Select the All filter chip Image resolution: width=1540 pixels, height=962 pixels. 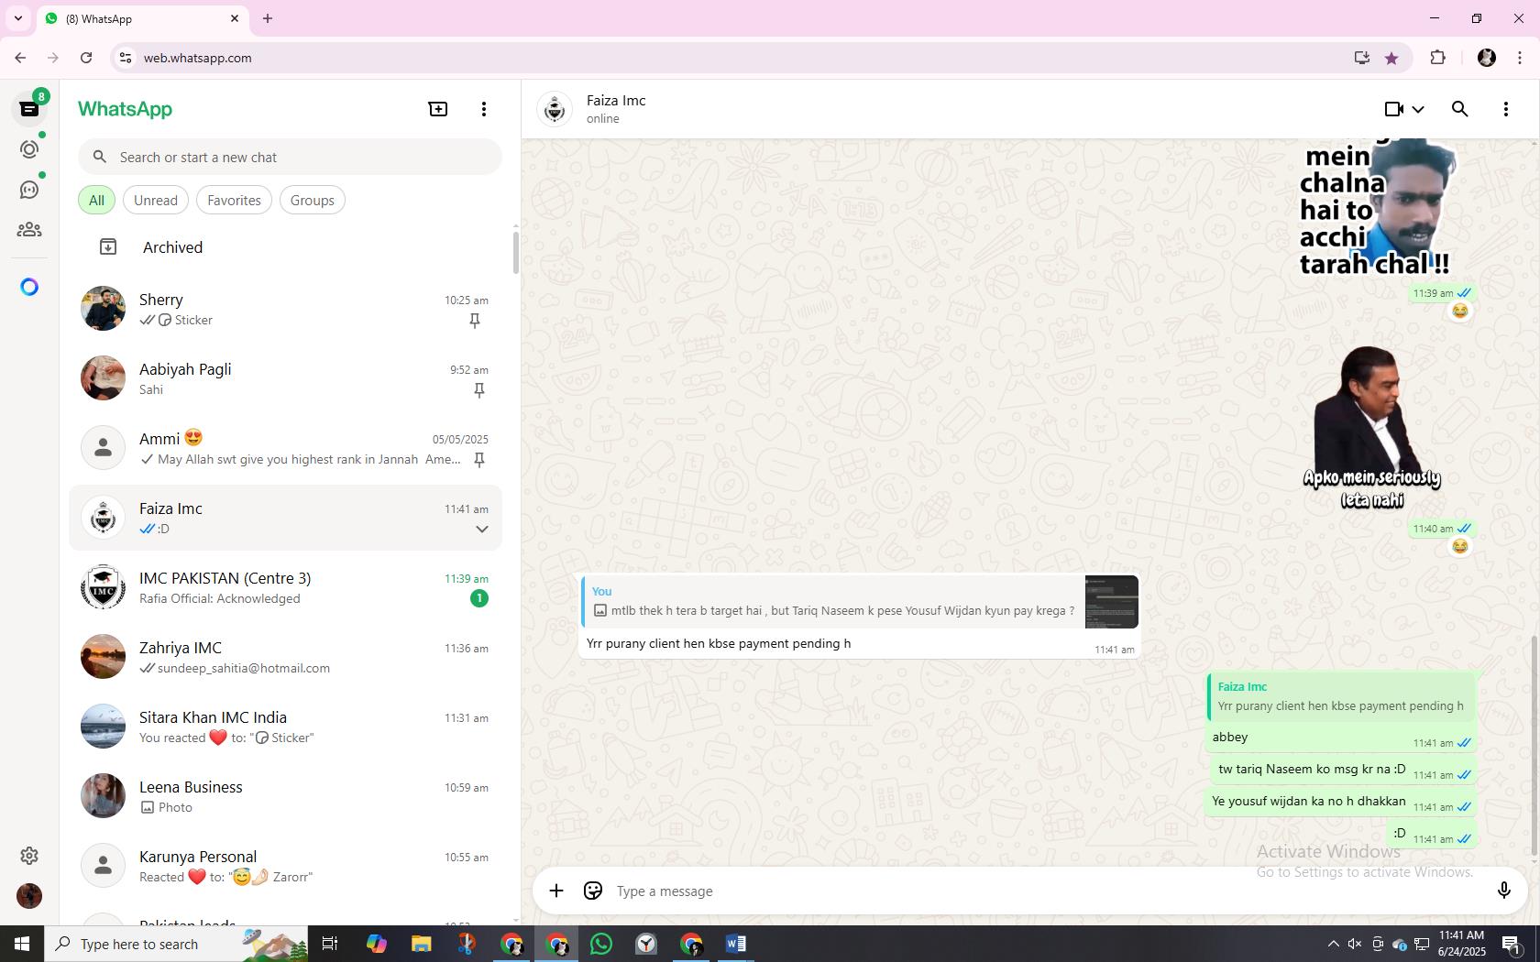(96, 201)
